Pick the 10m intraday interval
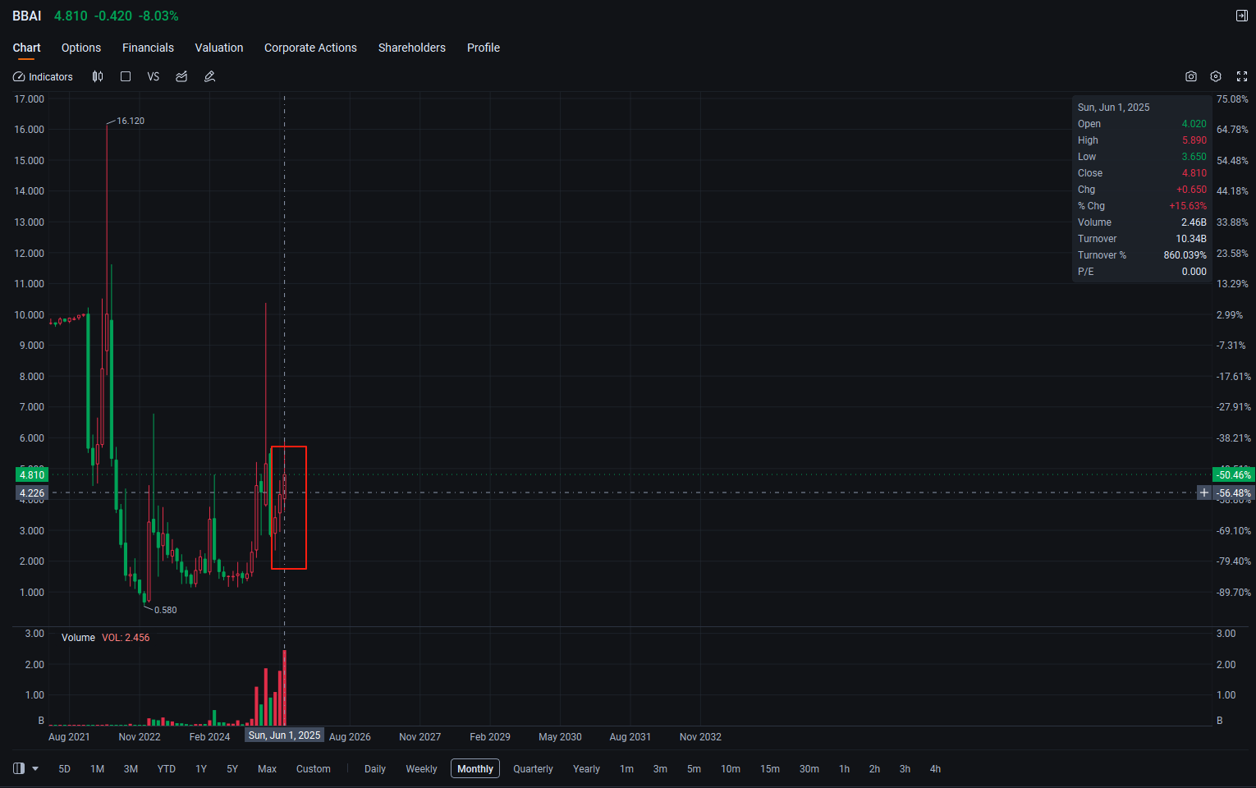Viewport: 1256px width, 788px height. coord(731,769)
